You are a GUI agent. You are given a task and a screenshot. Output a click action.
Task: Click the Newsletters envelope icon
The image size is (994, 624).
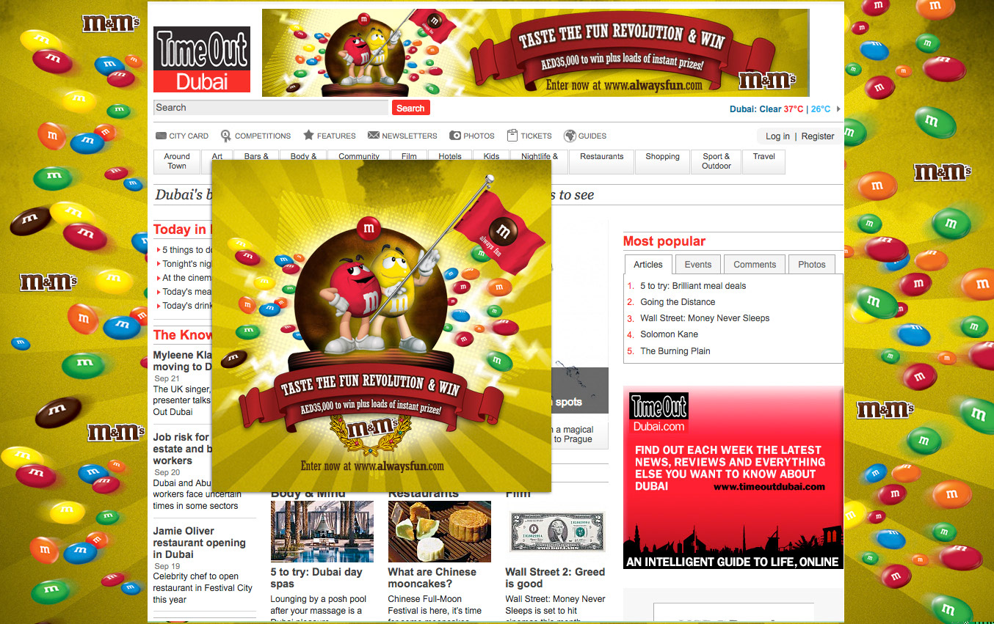point(373,136)
